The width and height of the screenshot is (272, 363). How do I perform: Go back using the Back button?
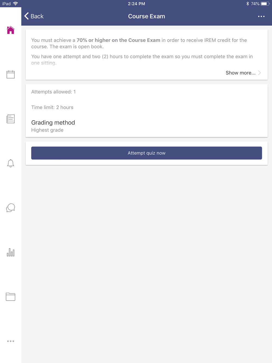[x=34, y=16]
